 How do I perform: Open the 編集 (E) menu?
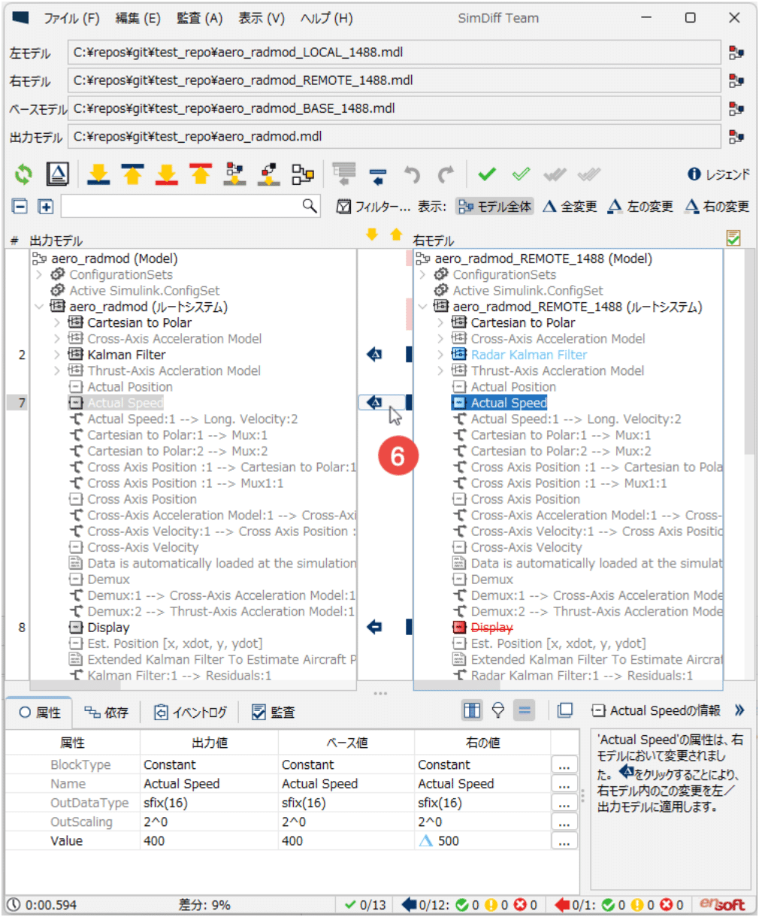tap(138, 18)
